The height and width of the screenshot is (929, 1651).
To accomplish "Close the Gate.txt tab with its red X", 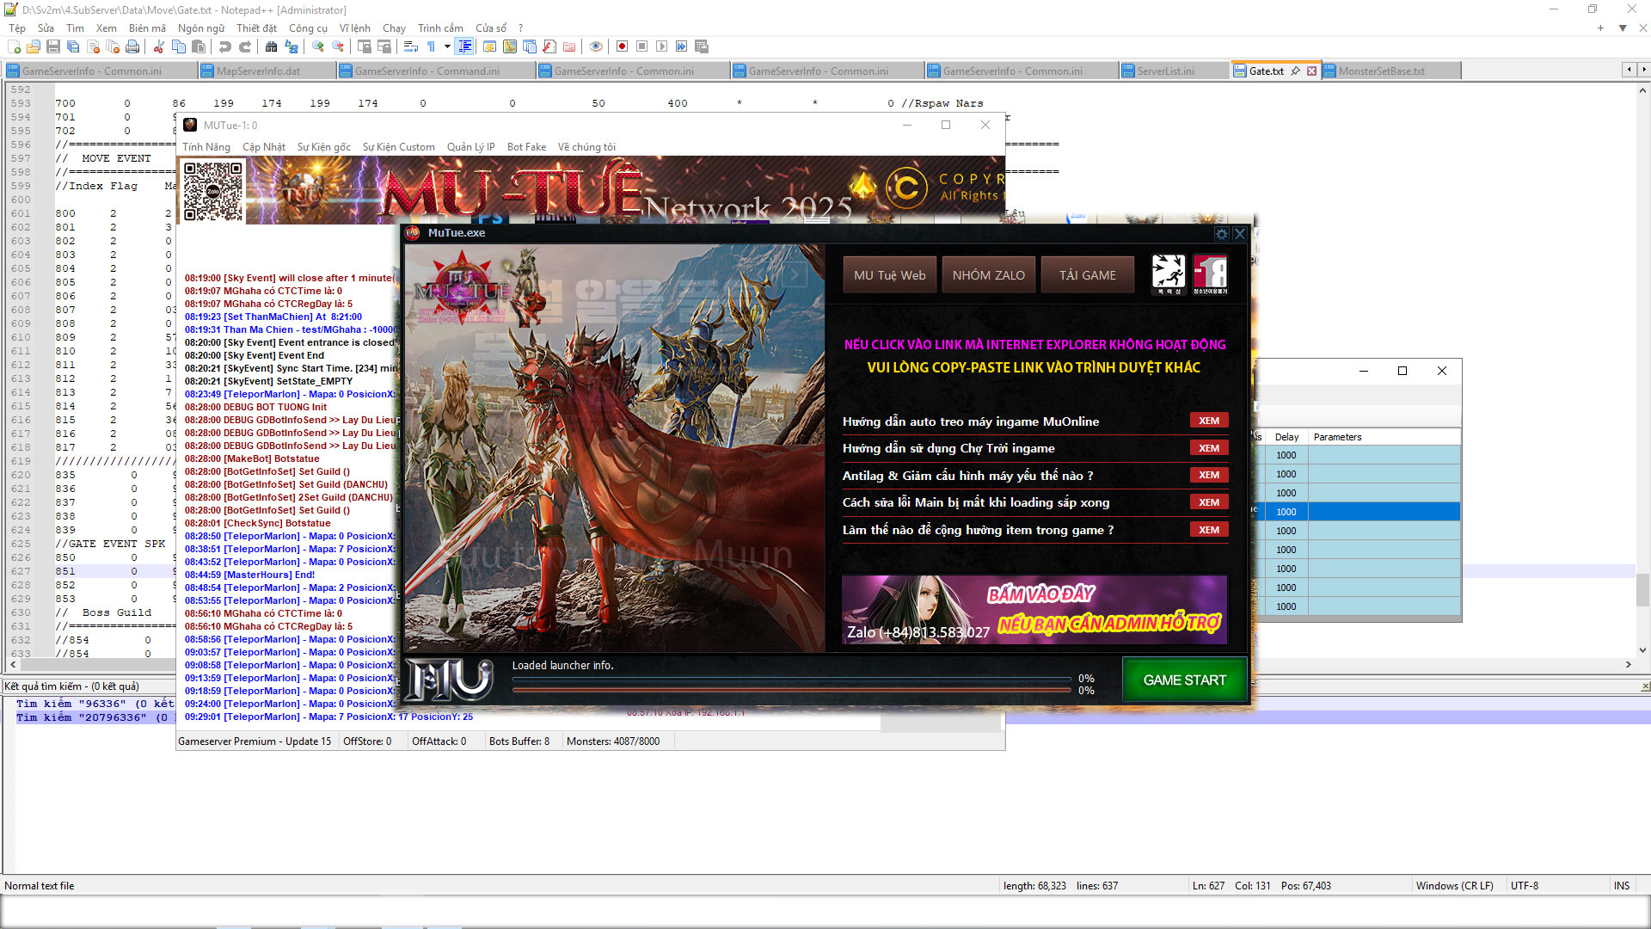I will coord(1311,71).
